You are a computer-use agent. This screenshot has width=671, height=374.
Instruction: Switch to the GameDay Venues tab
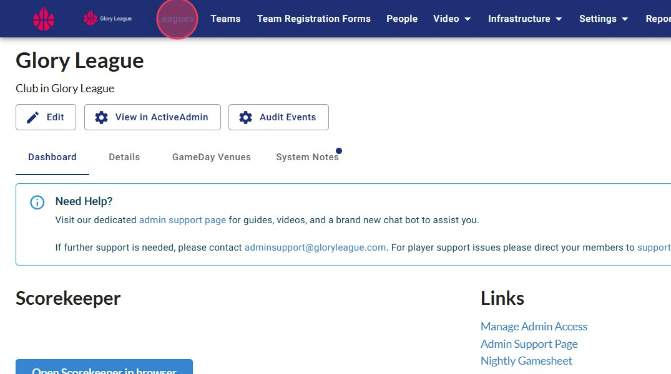[x=212, y=157]
